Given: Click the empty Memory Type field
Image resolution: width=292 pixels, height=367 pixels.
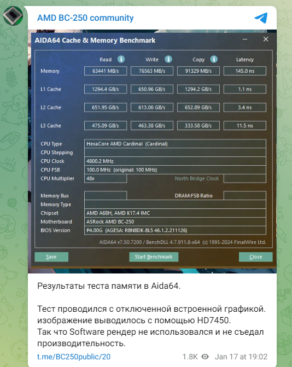Looking at the screenshot, I should [x=175, y=205].
